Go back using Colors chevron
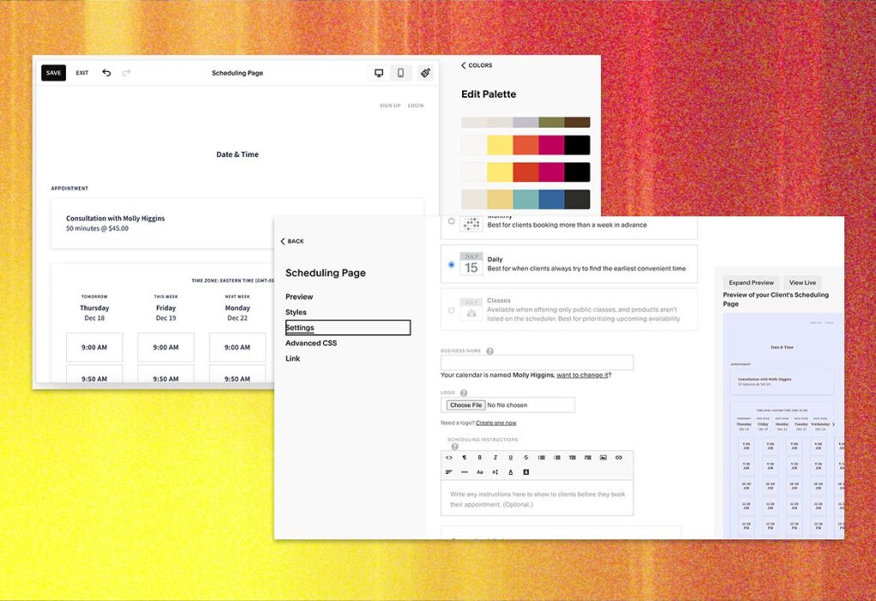Viewport: 876px width, 601px height. tap(464, 65)
